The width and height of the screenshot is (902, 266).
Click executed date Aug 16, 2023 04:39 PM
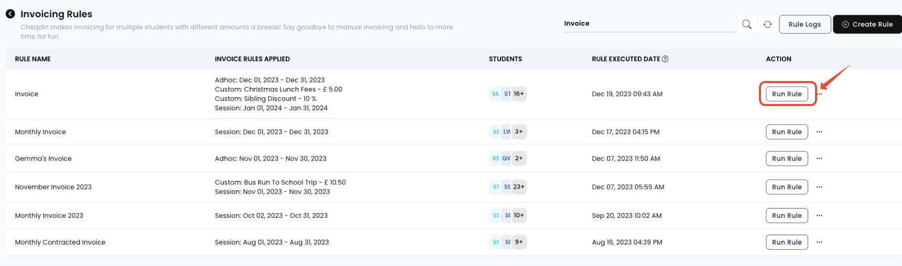[627, 242]
